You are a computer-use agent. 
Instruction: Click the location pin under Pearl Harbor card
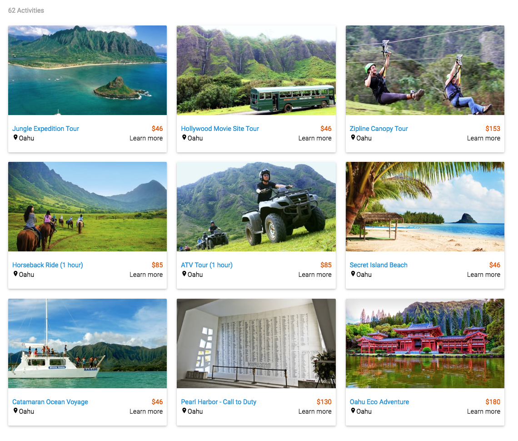point(184,411)
